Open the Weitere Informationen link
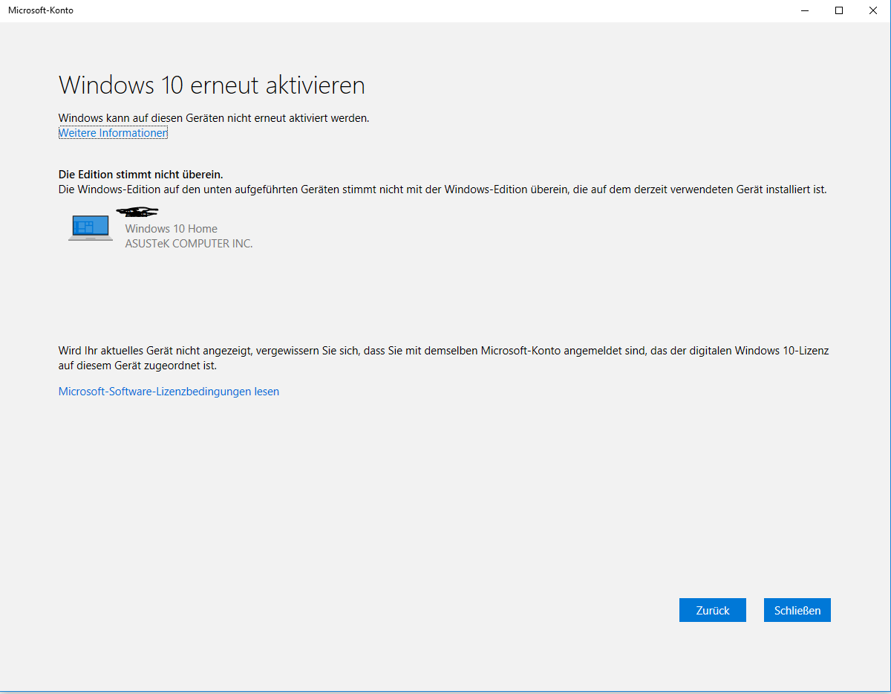 [113, 133]
